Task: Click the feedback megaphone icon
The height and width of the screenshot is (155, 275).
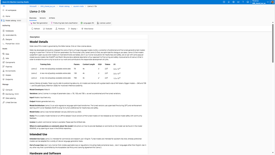Action: click(x=238, y=2)
